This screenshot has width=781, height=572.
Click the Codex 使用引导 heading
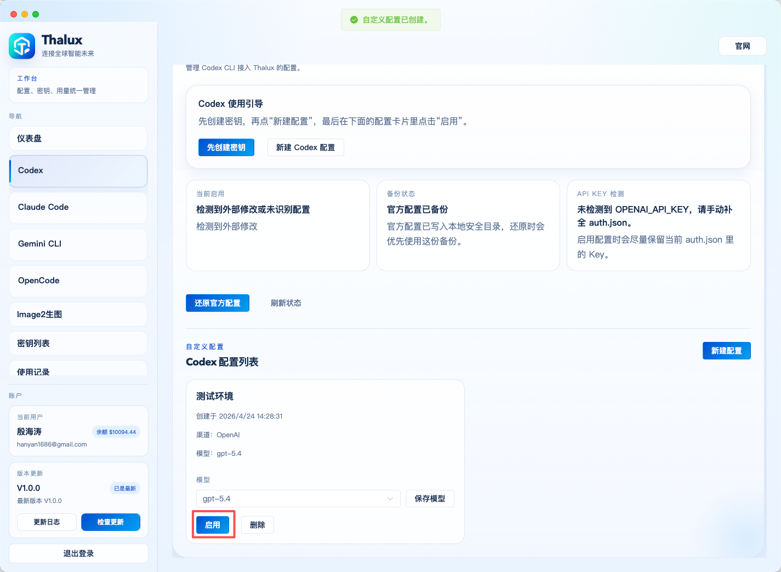point(231,104)
